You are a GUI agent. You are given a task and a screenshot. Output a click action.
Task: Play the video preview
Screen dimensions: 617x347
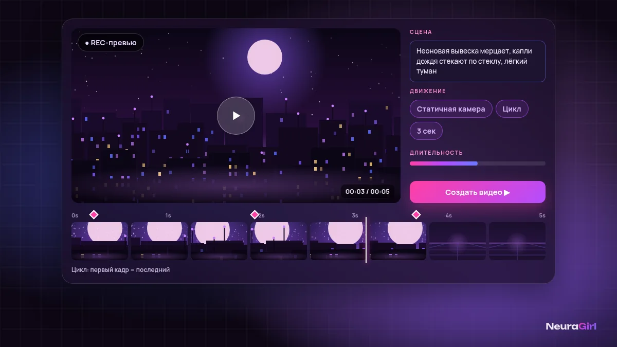(236, 116)
